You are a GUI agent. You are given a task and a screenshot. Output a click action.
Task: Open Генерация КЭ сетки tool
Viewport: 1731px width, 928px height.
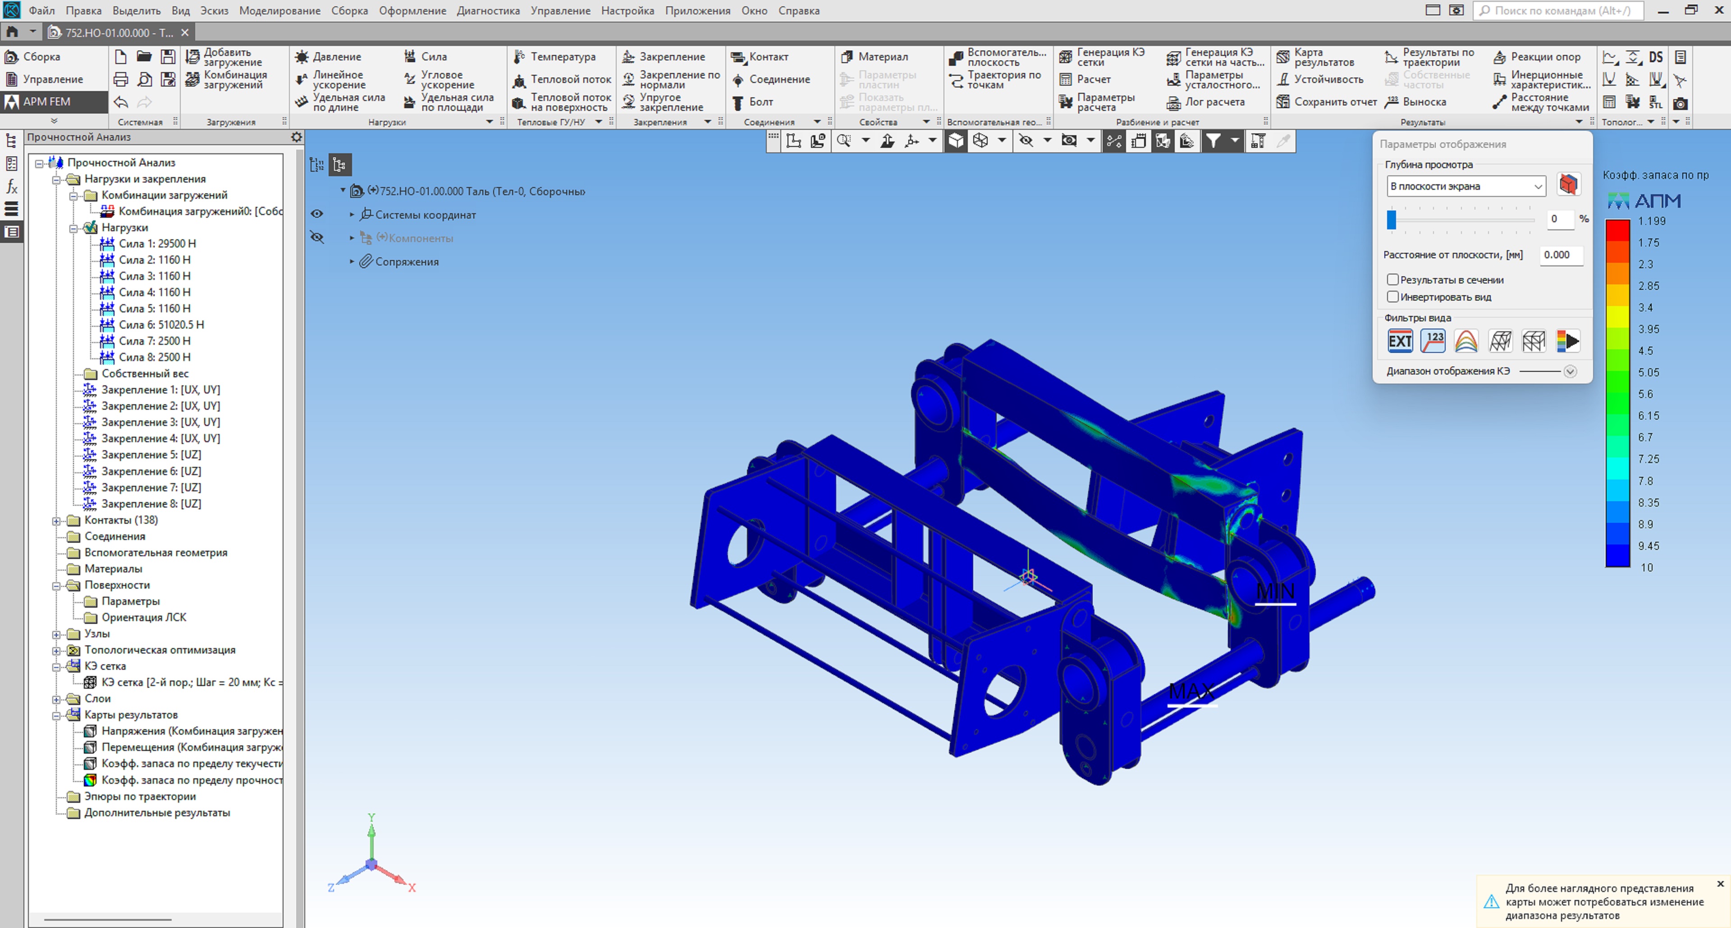[x=1066, y=57]
